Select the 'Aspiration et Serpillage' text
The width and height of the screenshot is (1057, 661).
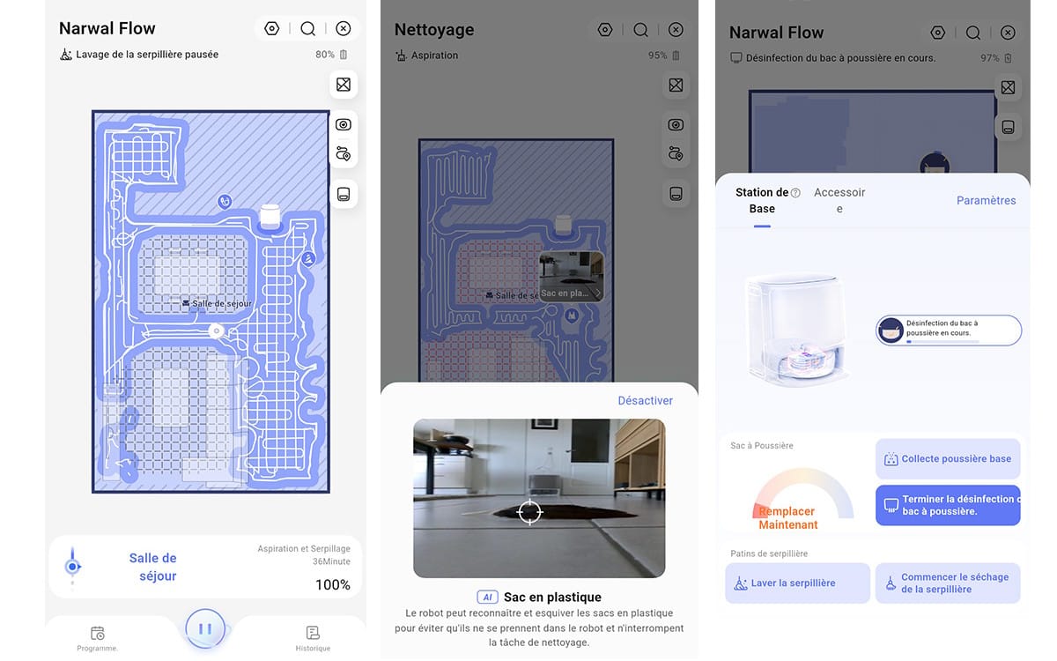click(304, 548)
